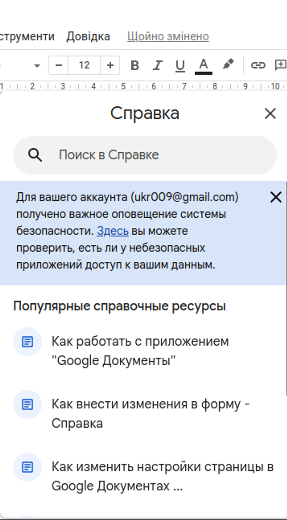Open the Щойно змінено version history link

(x=168, y=36)
